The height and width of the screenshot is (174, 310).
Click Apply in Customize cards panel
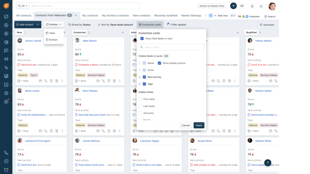pos(199,125)
